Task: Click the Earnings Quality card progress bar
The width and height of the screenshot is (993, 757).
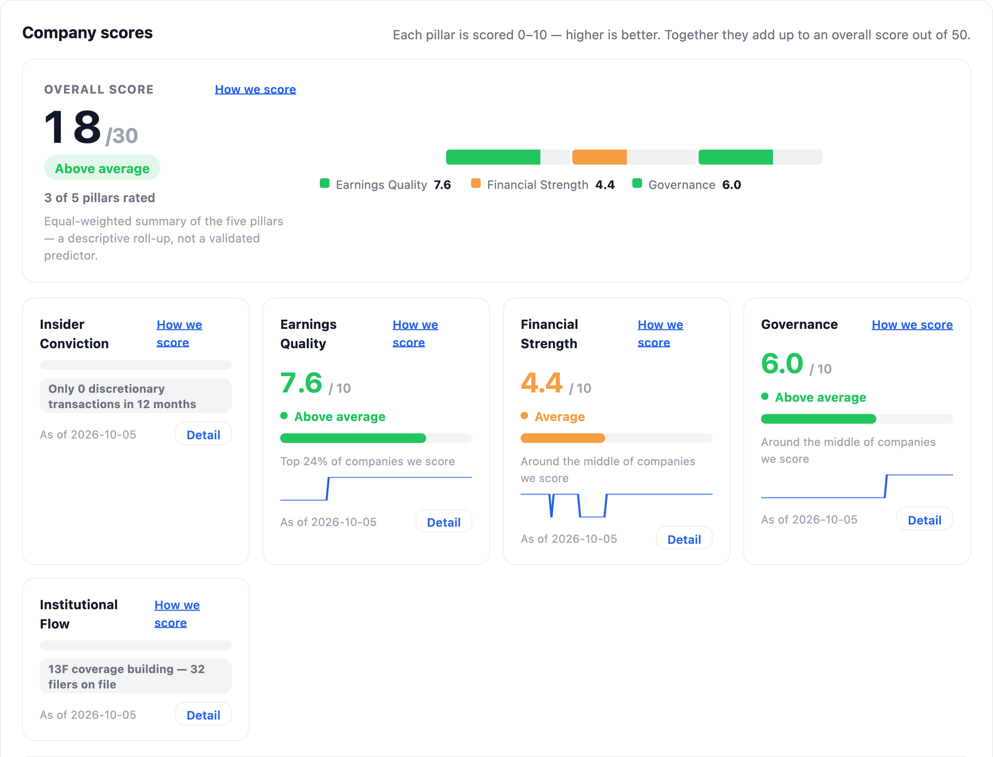Action: point(376,438)
